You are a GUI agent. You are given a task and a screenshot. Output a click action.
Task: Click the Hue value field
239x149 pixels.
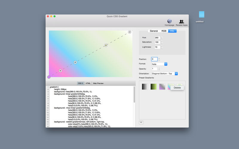click(x=157, y=38)
